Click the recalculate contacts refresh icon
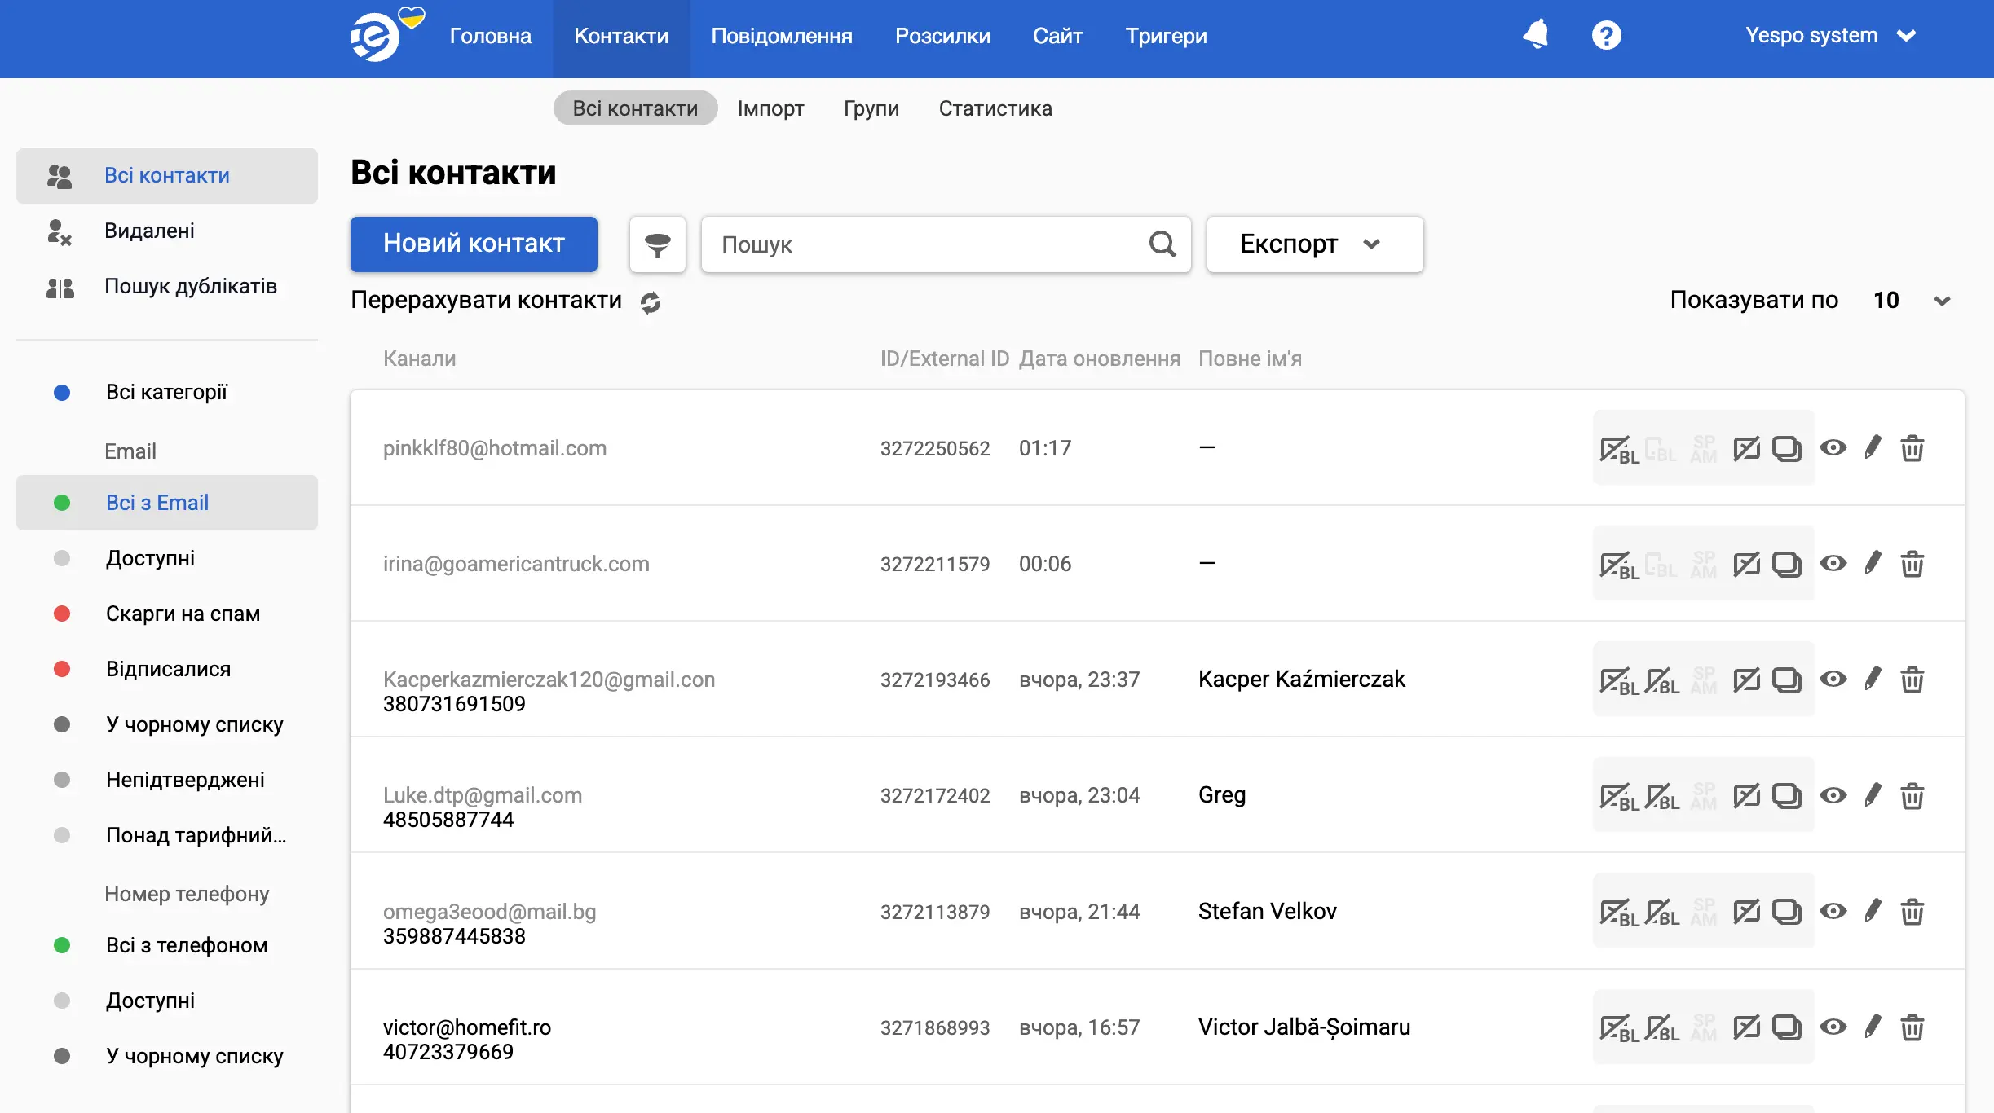 click(x=650, y=302)
